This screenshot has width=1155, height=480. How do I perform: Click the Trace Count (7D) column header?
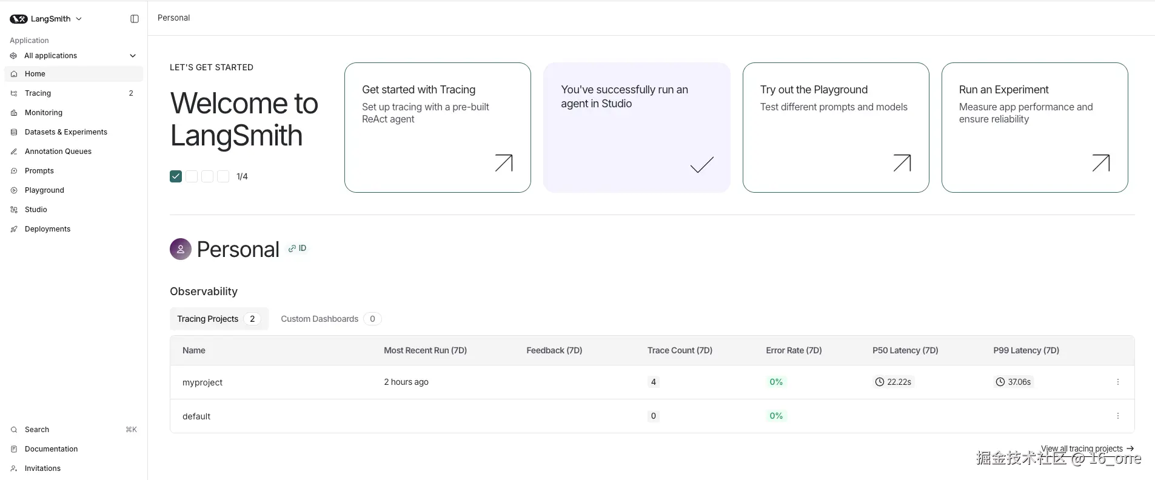point(680,350)
